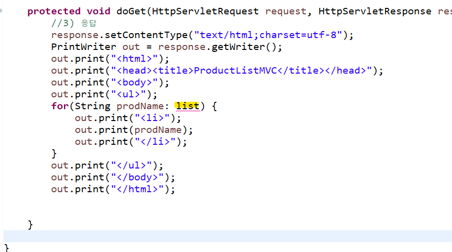
Task: Click the "text/html;charset=utf-8" string
Action: coord(268,35)
